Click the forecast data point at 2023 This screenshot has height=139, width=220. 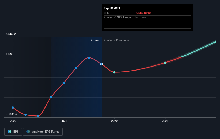coord(165,63)
